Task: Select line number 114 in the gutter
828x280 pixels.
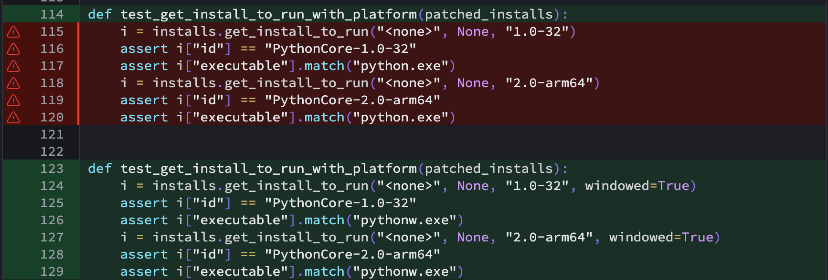Action: coord(52,14)
